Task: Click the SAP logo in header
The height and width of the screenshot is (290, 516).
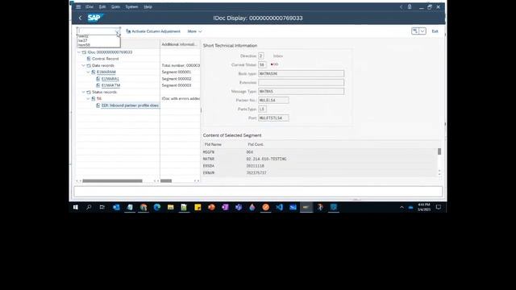Action: tap(95, 18)
